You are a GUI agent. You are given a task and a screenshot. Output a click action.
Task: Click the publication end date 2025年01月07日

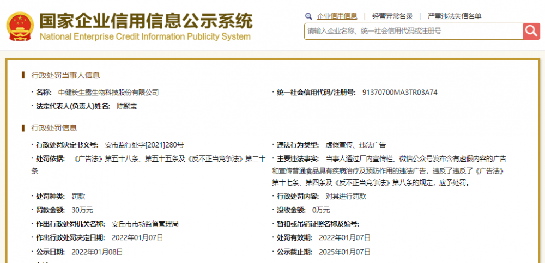tap(344, 252)
